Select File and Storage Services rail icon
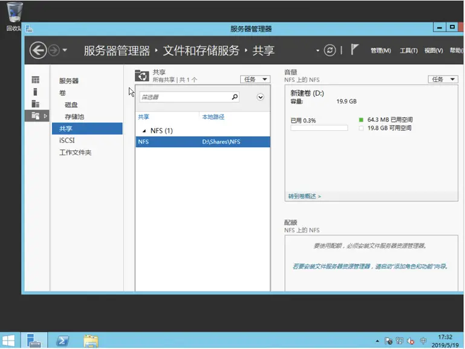This screenshot has height=349, width=465. 35,116
